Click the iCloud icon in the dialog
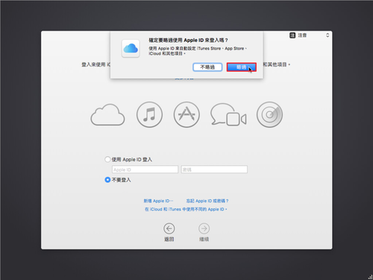373x280 pixels. pyautogui.click(x=131, y=49)
